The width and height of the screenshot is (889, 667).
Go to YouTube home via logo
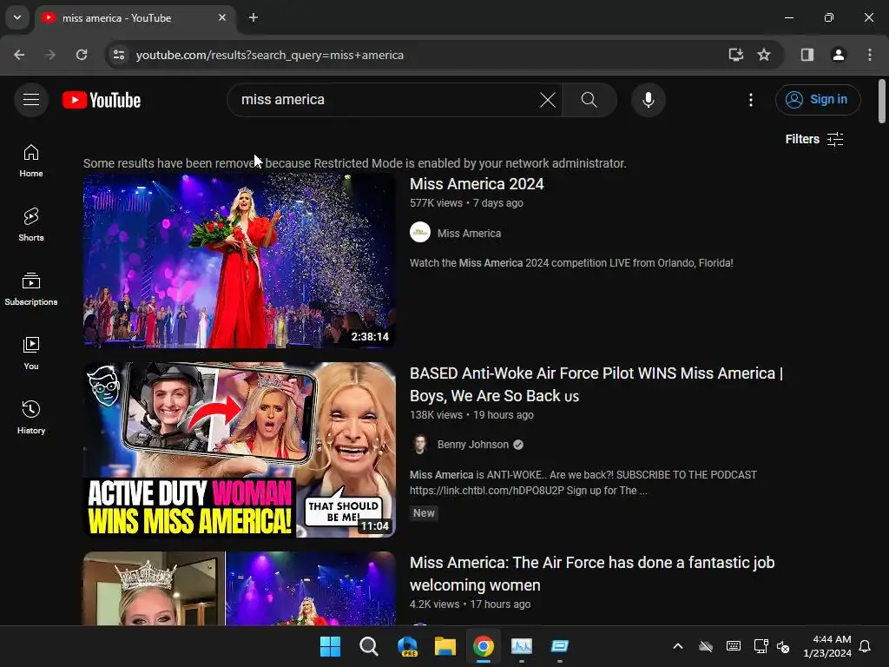(x=102, y=100)
